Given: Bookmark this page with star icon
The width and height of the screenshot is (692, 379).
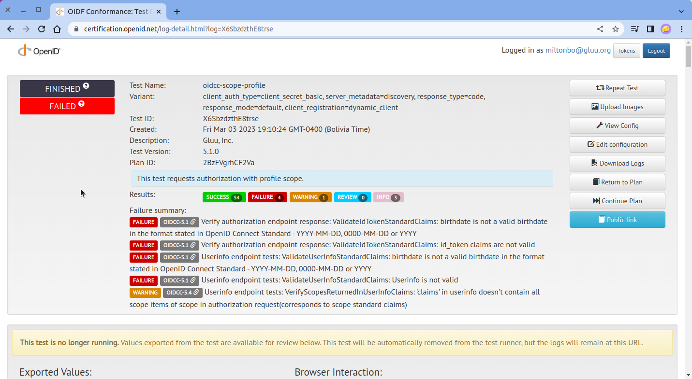Looking at the screenshot, I should click(x=616, y=29).
